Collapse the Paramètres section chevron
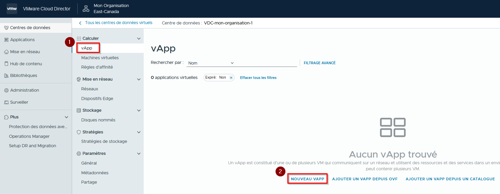The height and width of the screenshot is (194, 500). 139,154
